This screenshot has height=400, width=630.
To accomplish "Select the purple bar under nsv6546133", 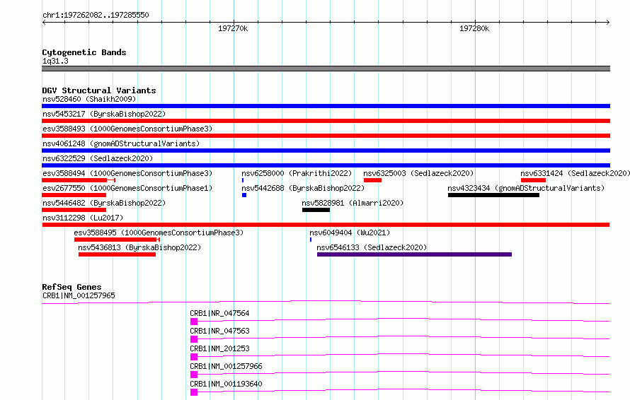I will (x=414, y=254).
